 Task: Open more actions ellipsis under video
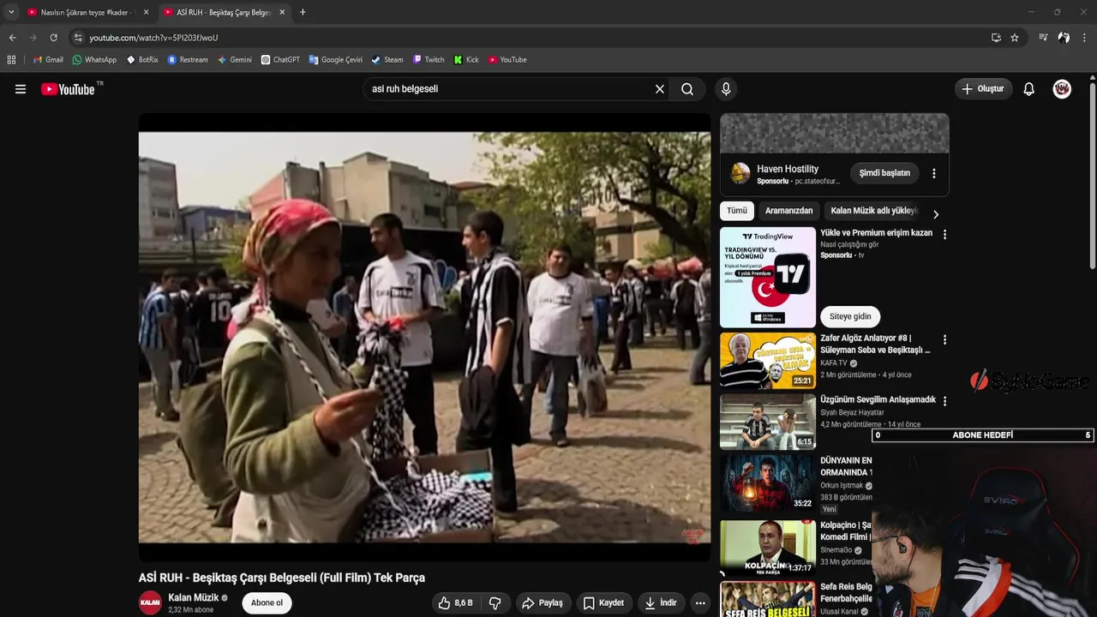(x=700, y=602)
